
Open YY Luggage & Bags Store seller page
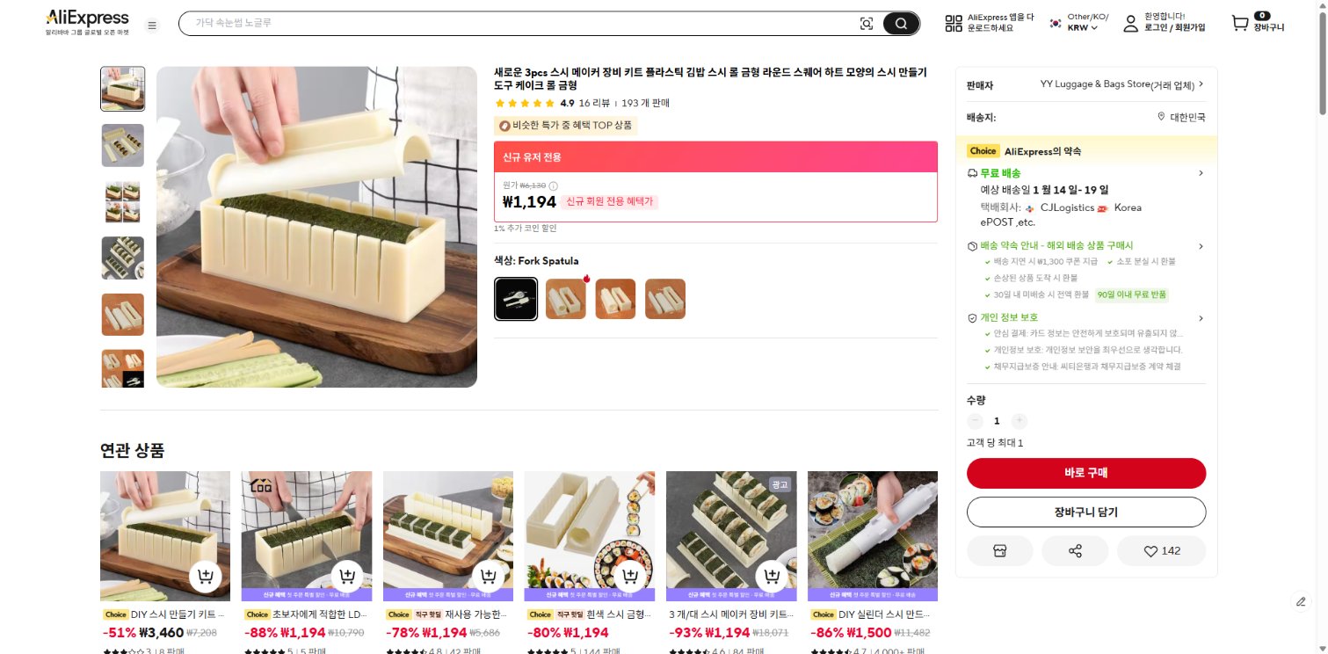tap(1121, 84)
